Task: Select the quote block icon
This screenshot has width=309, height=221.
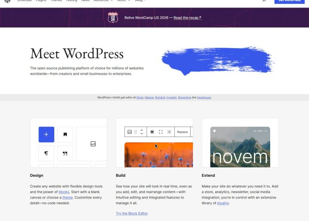Action: click(65, 153)
